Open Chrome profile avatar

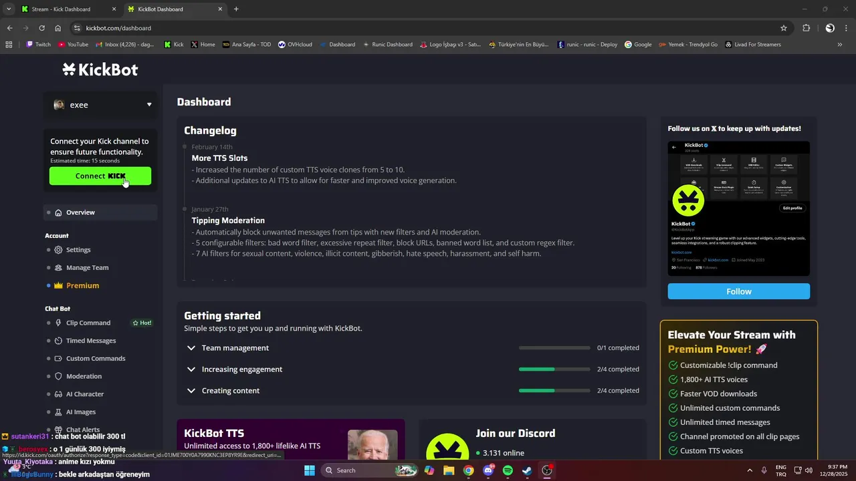[830, 28]
